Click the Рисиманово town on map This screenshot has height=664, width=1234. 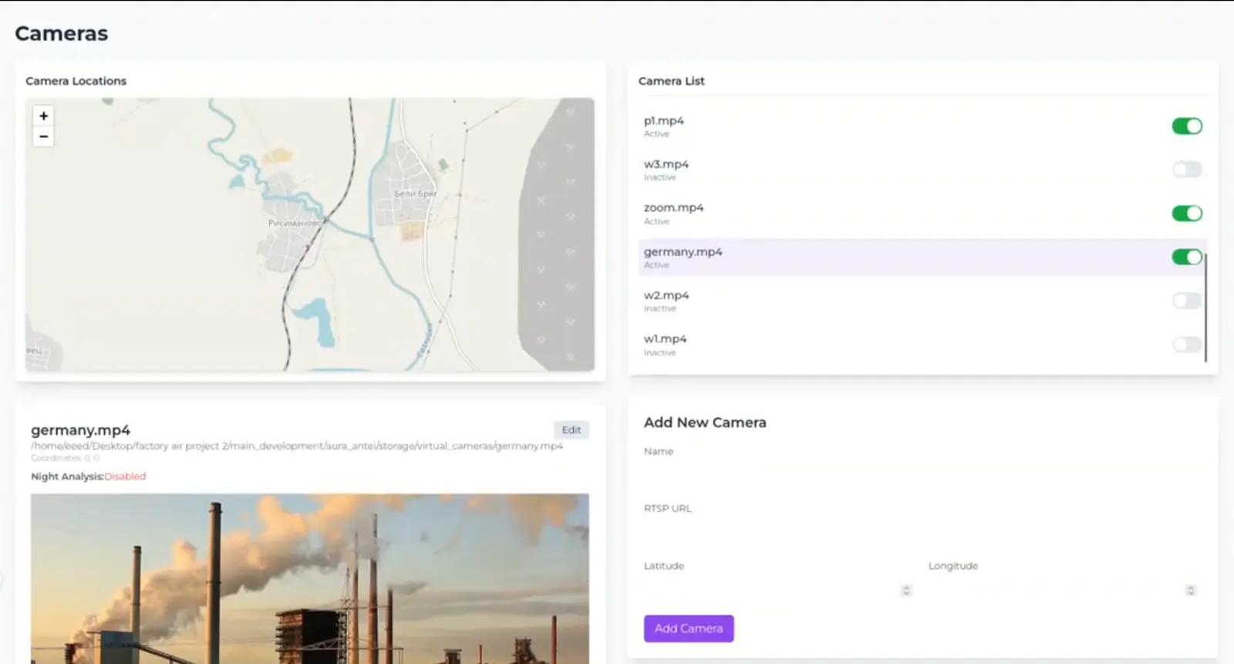pyautogui.click(x=295, y=223)
